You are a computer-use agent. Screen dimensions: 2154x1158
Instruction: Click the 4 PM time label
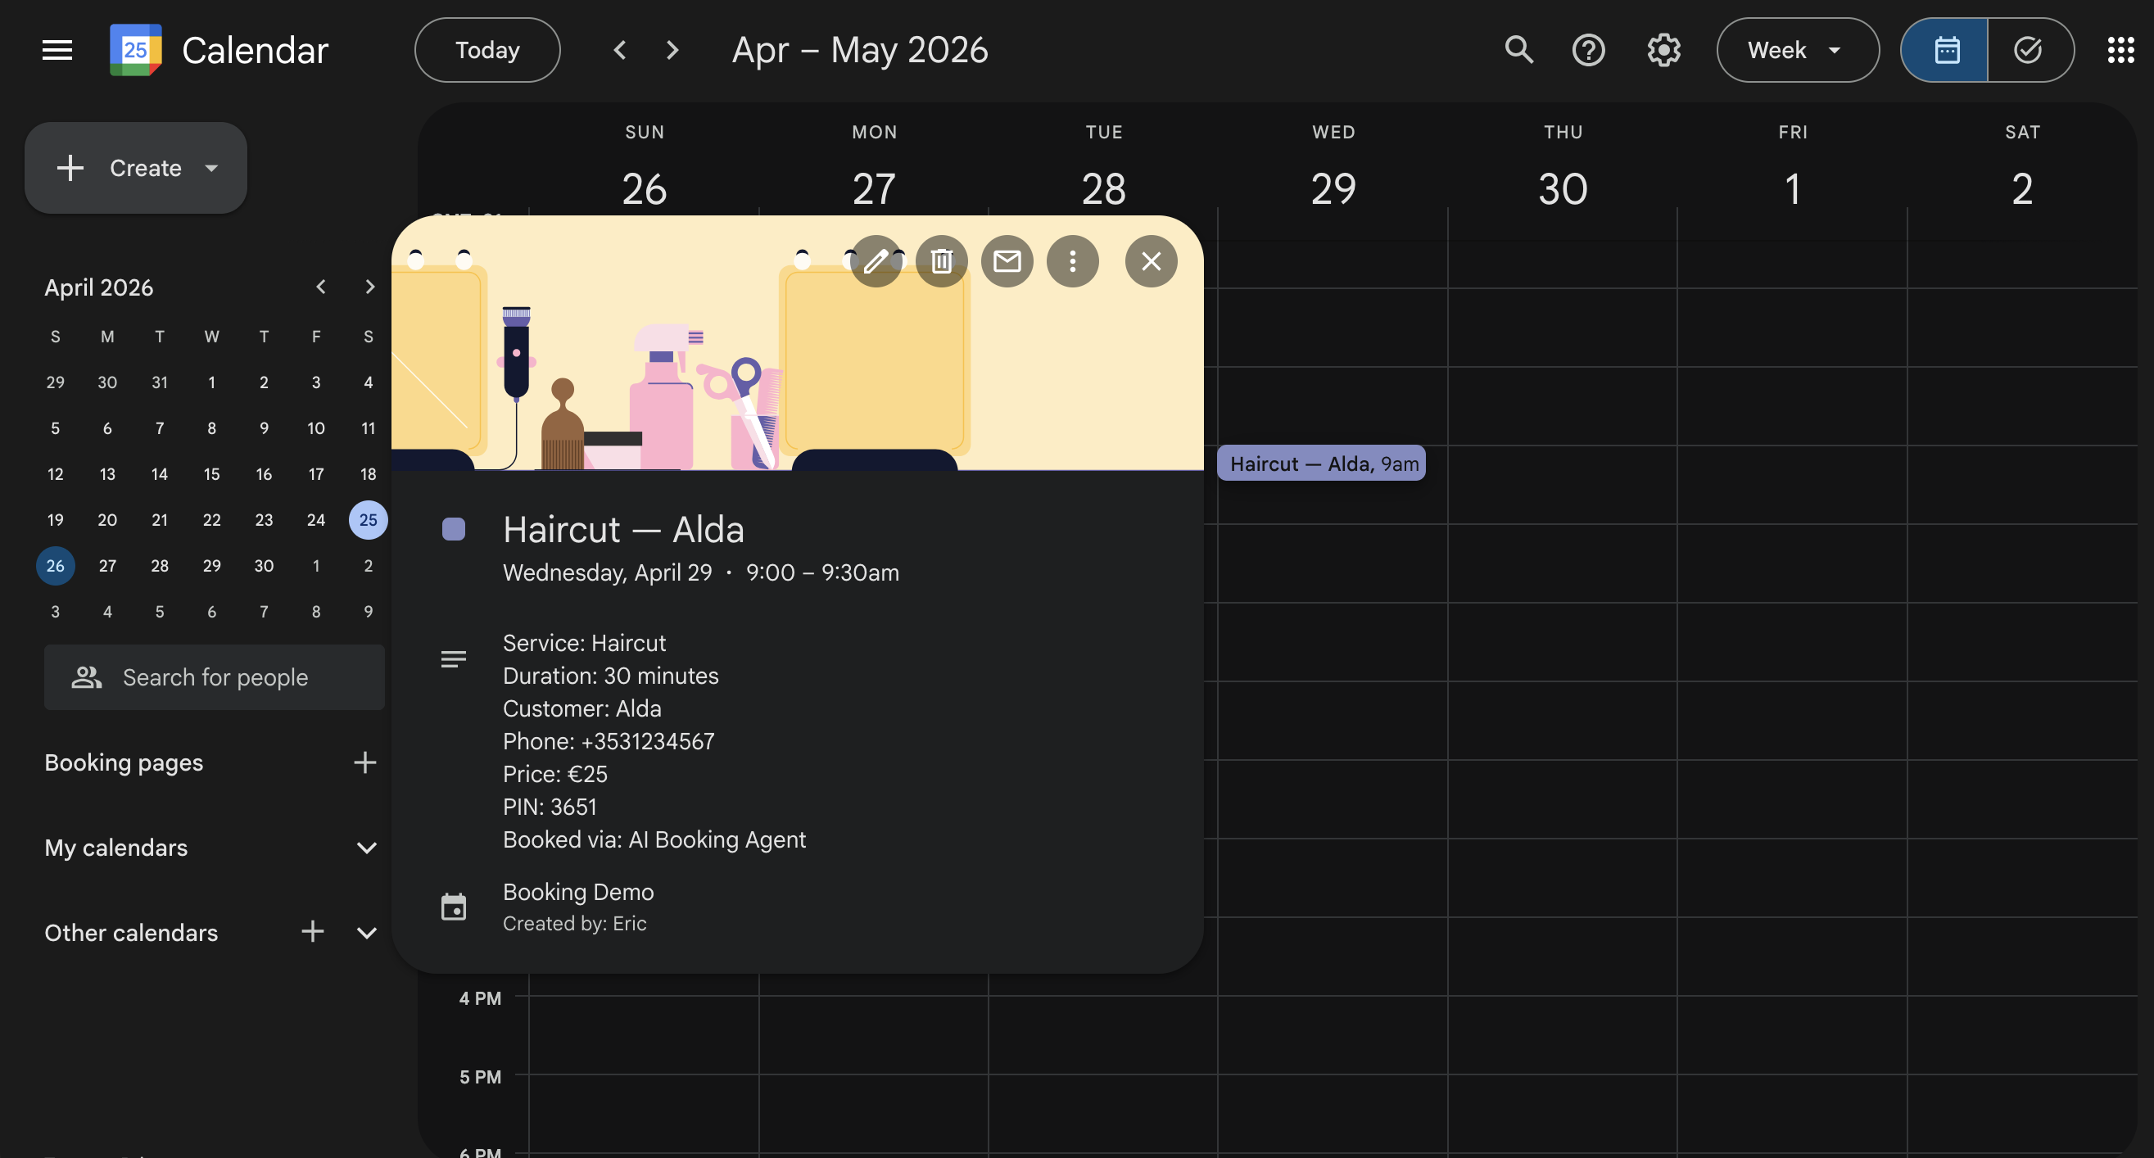click(x=480, y=997)
